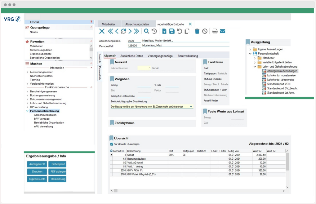Screen dimensions: 316x204
Task: Click the Betrag input under Vorgaben
Action: [144, 85]
